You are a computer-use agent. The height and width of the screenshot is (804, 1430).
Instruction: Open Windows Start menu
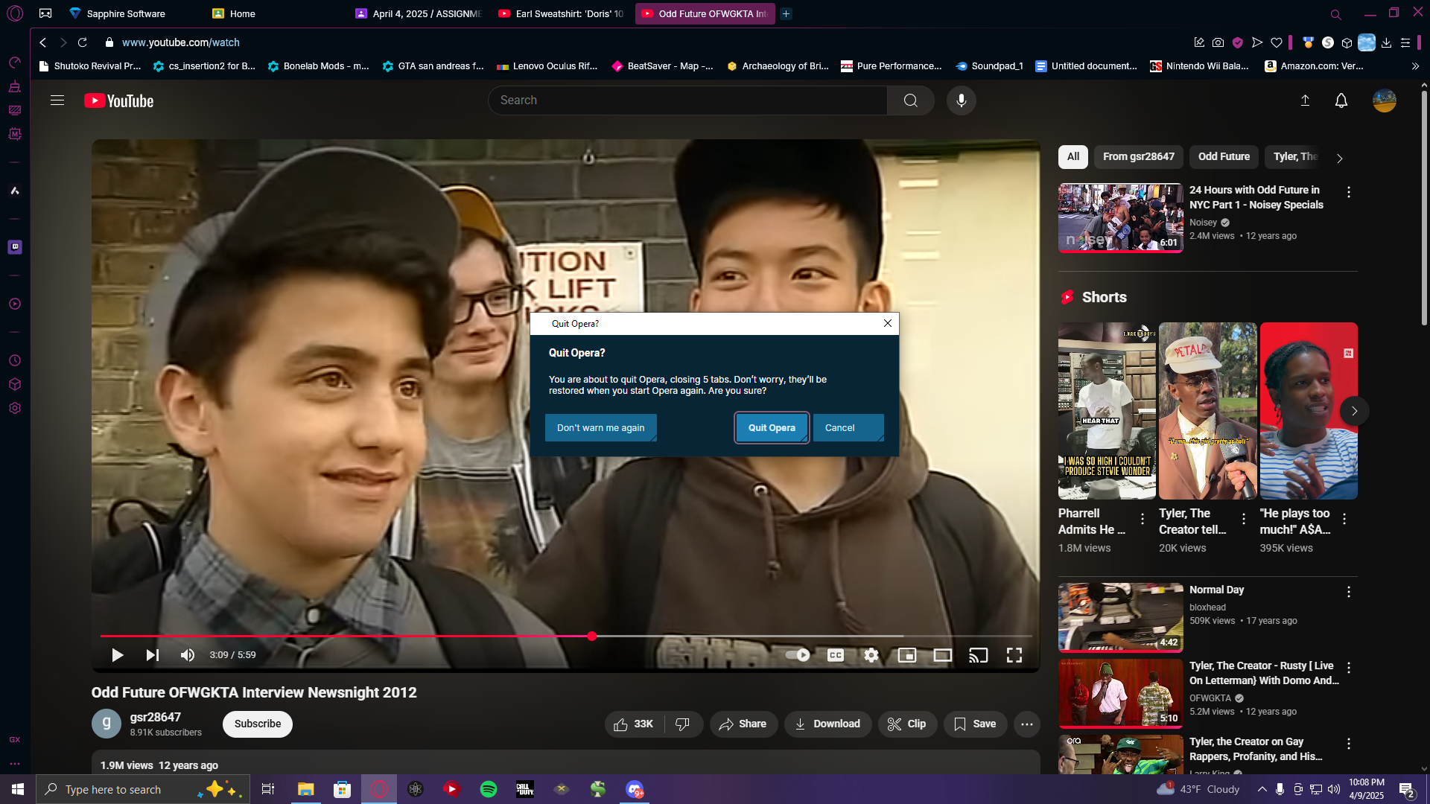(x=18, y=789)
